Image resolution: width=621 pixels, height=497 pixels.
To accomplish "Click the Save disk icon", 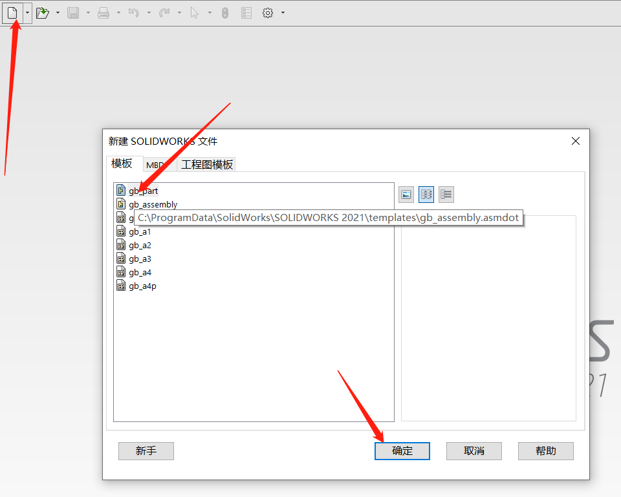I will click(73, 13).
